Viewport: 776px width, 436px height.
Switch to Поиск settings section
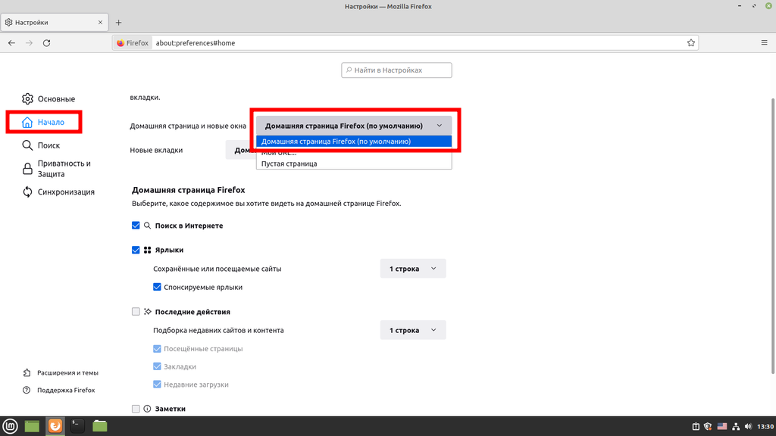click(x=48, y=145)
